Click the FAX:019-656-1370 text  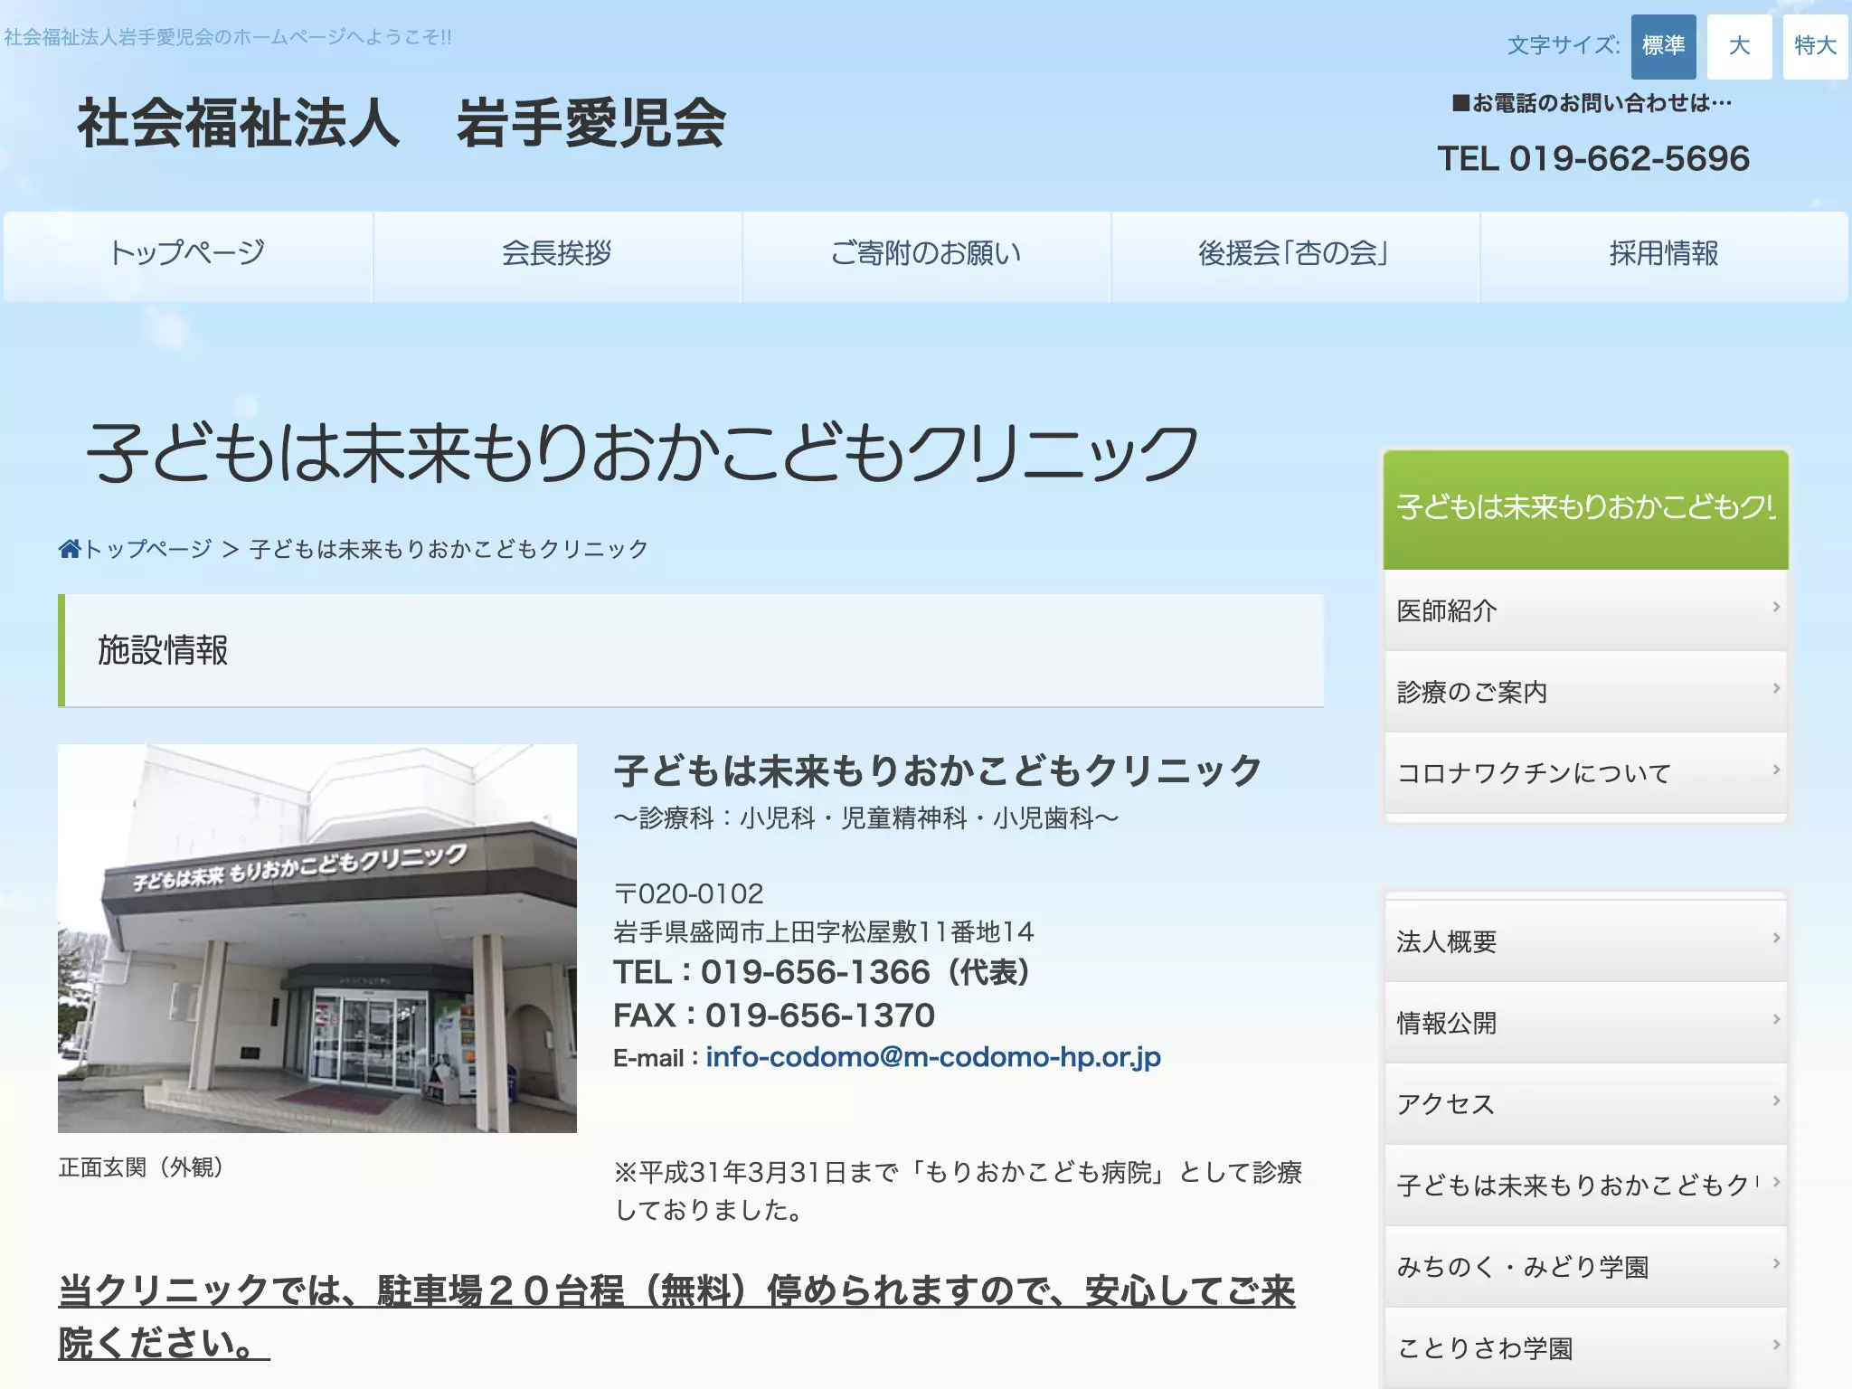point(774,1016)
